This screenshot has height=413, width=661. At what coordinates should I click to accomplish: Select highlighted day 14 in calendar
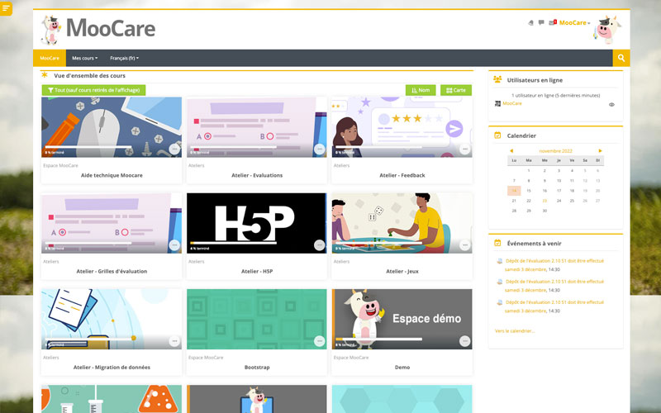tap(514, 191)
